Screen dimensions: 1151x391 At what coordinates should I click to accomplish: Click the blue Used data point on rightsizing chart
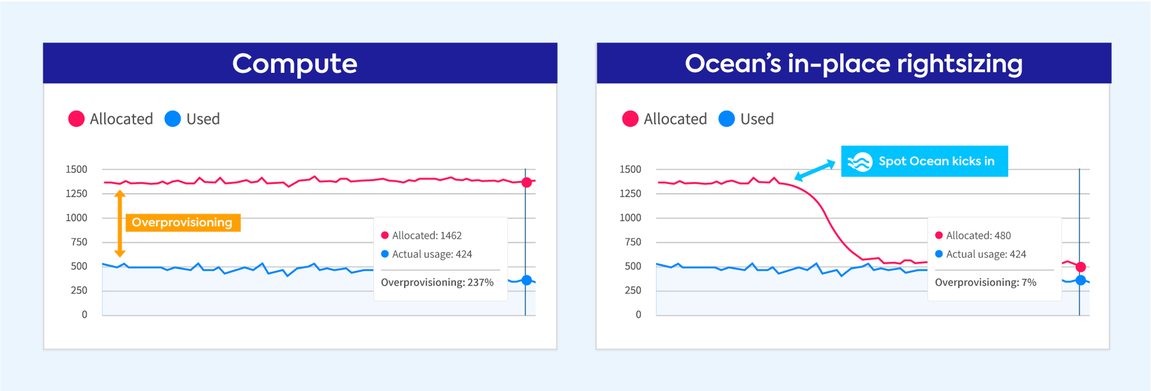pyautogui.click(x=1080, y=280)
